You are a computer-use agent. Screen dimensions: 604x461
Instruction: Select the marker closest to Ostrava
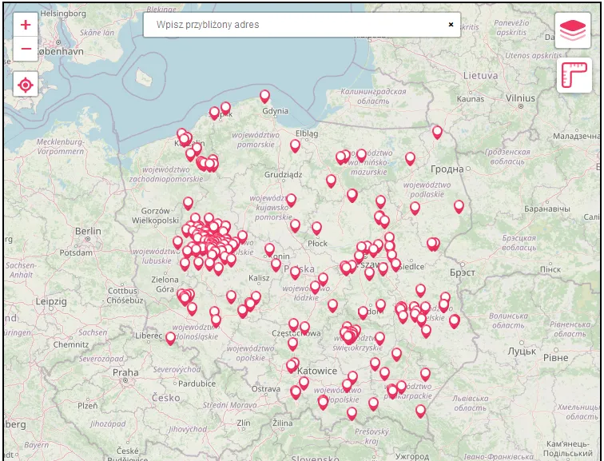tap(296, 392)
